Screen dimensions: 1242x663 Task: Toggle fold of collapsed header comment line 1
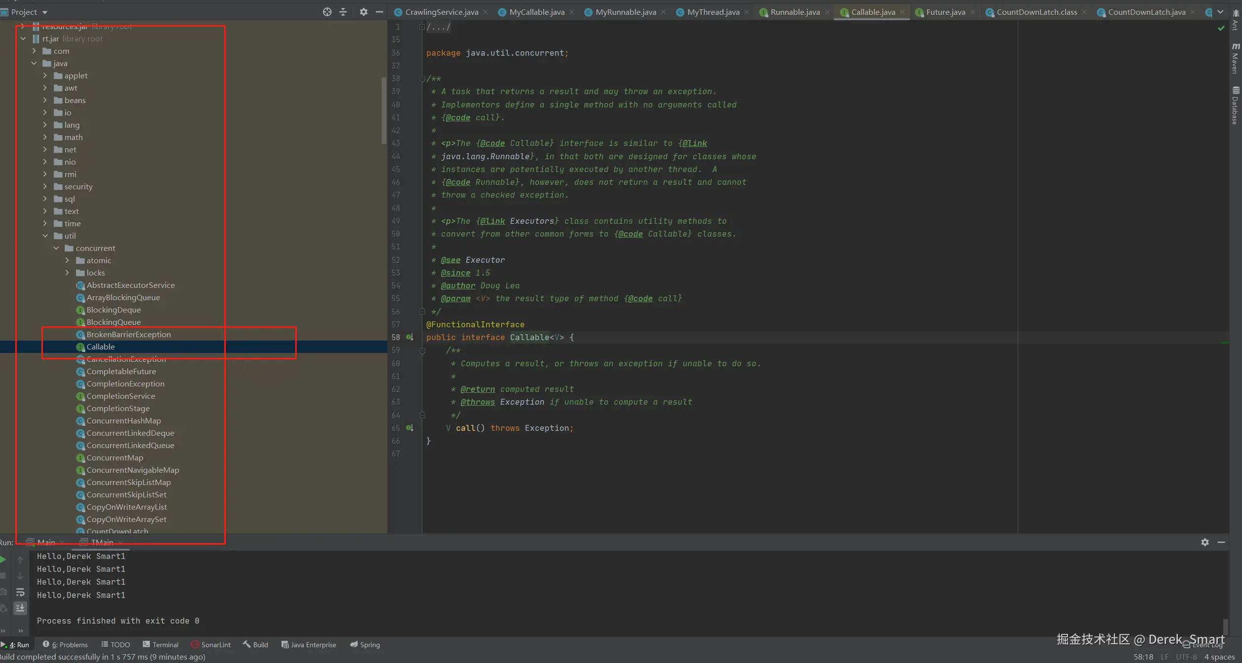(422, 27)
